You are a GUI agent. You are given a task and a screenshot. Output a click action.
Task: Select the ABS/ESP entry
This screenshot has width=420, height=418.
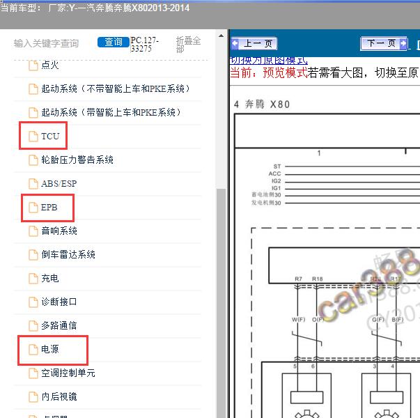[59, 183]
